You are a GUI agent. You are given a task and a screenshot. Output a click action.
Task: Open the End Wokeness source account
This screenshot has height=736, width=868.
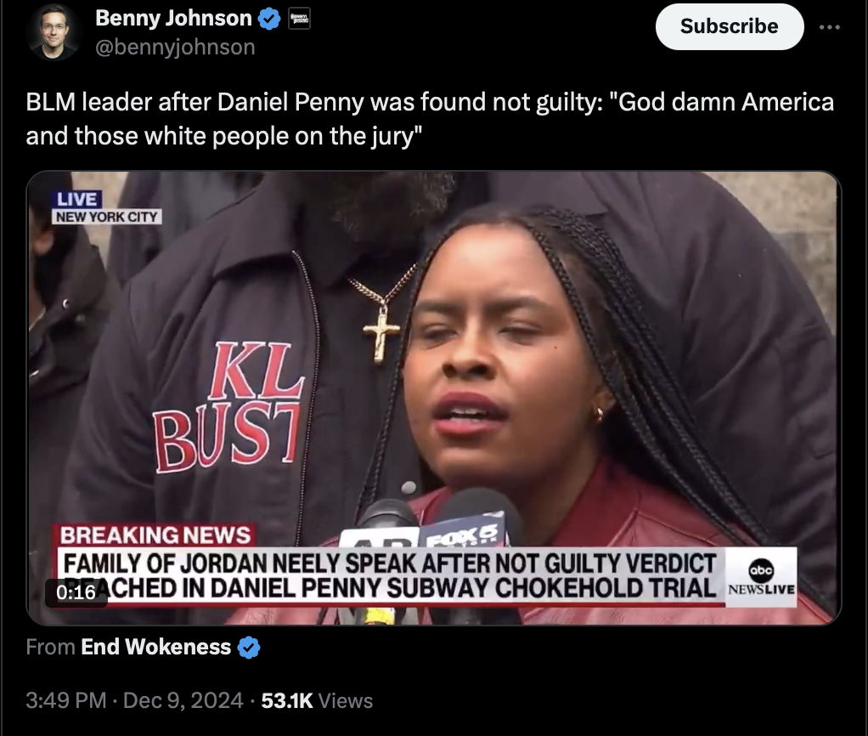[155, 647]
